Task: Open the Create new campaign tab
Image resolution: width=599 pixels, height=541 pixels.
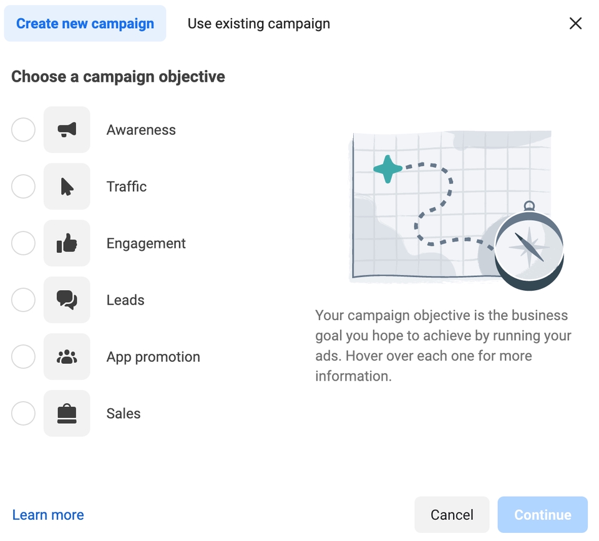Action: 85,23
